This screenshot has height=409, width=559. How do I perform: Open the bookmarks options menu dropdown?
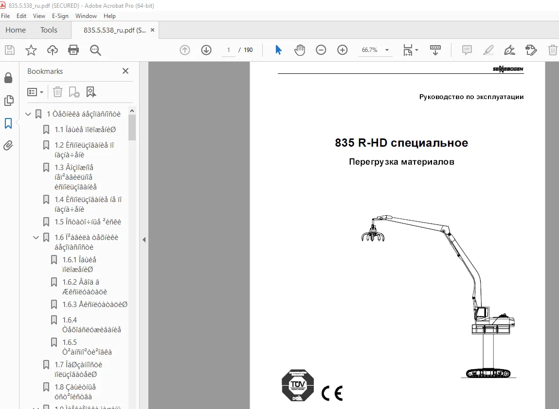[36, 92]
